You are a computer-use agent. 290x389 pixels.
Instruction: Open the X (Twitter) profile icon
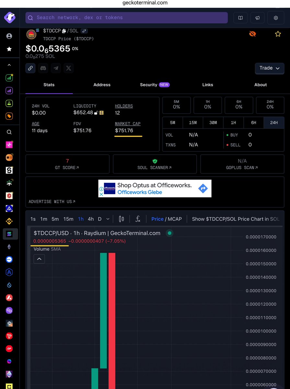(x=68, y=68)
